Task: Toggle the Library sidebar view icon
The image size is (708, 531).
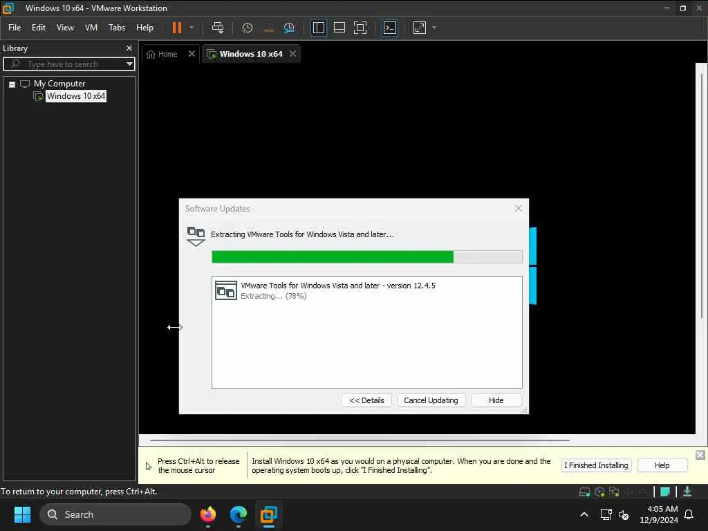Action: pyautogui.click(x=319, y=28)
